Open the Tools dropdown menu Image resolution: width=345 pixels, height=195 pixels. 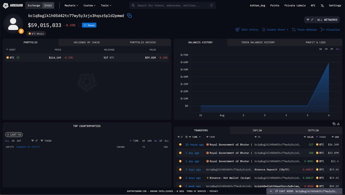coord(106,5)
